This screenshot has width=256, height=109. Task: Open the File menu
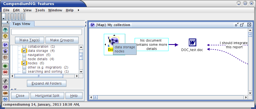pos(6,10)
